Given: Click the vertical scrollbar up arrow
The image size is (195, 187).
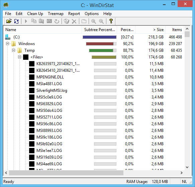Looking at the screenshot, I should (187, 29).
